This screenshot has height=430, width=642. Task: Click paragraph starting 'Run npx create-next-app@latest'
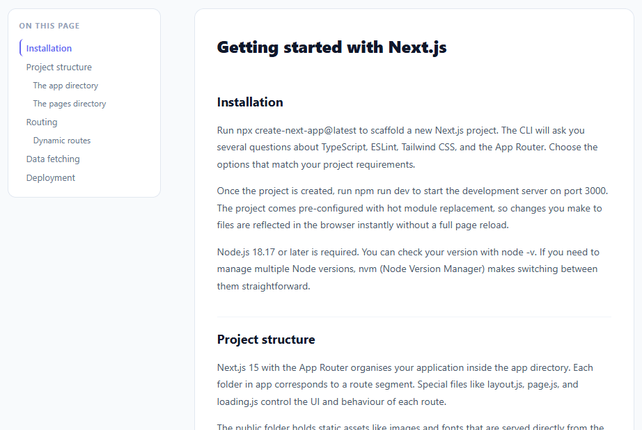coord(414,148)
